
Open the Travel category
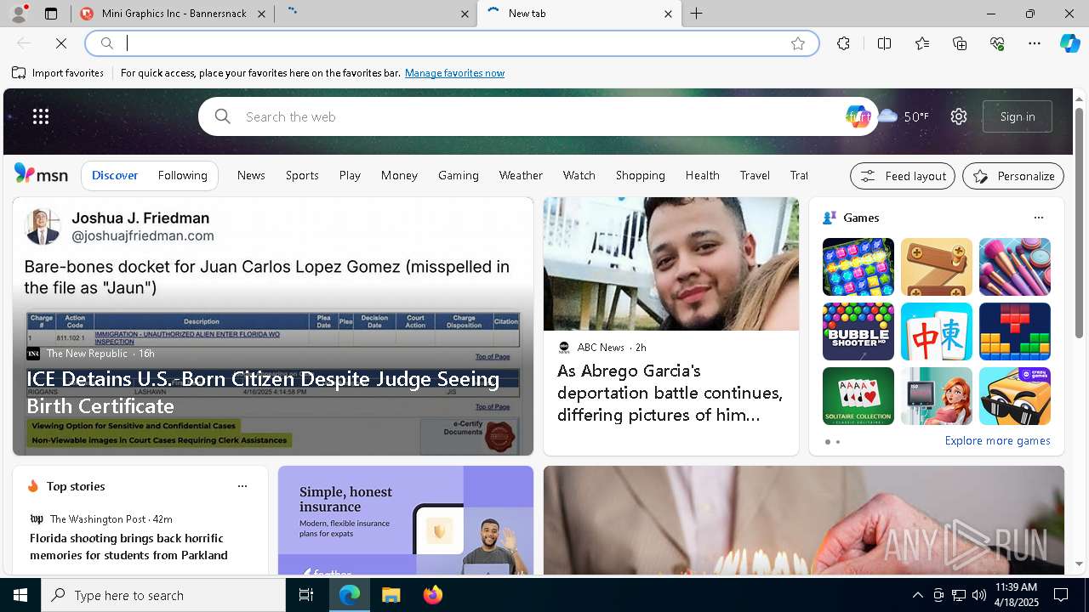coord(755,175)
